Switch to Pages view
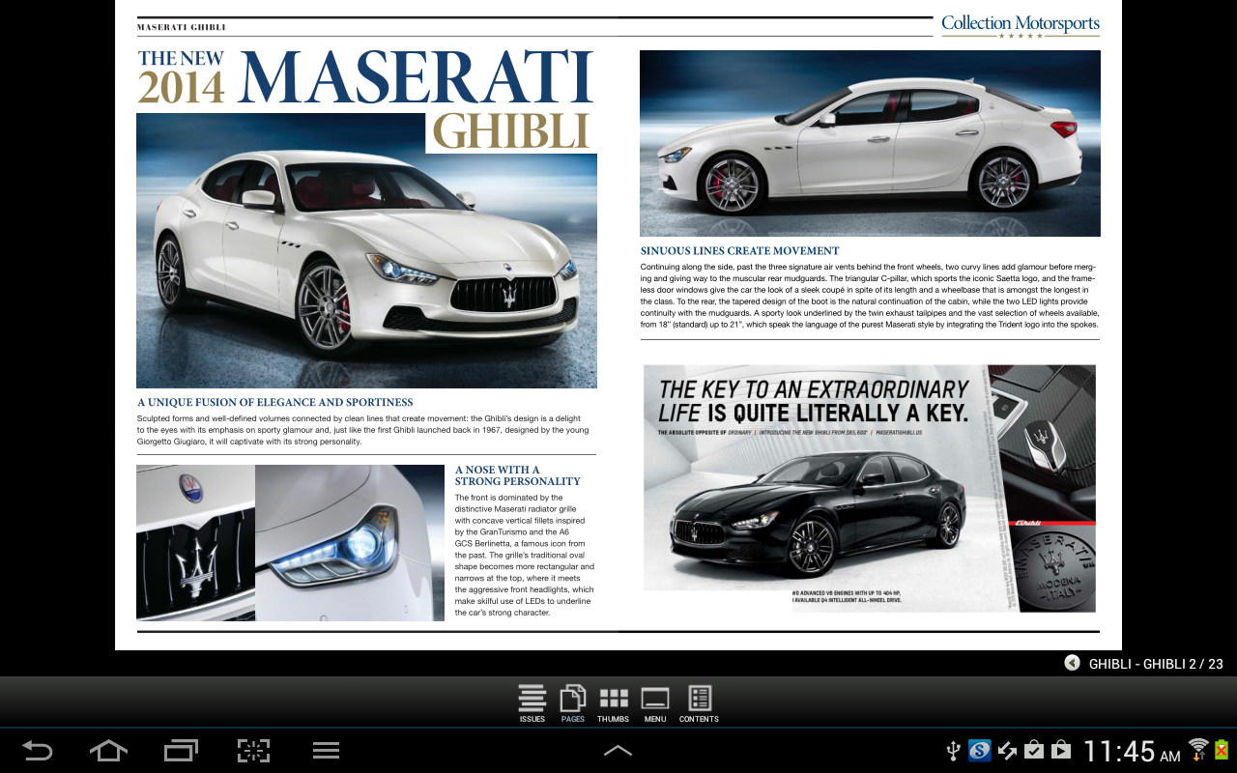The width and height of the screenshot is (1237, 773). pos(573,703)
